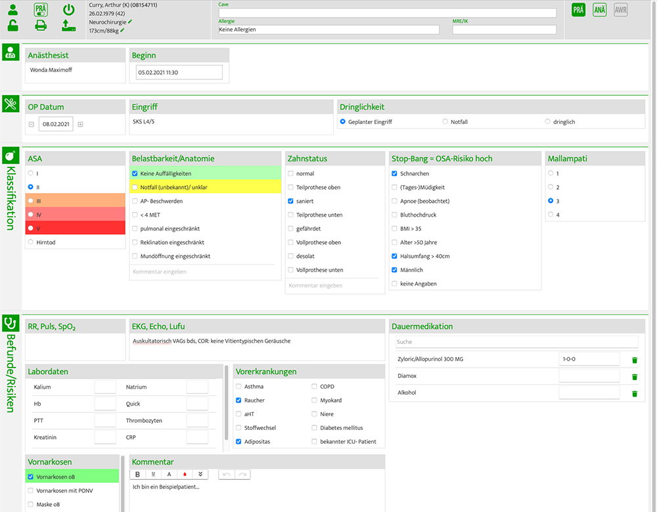
Task: Click the Vornarkosen list scrollbar
Action: click(x=122, y=484)
